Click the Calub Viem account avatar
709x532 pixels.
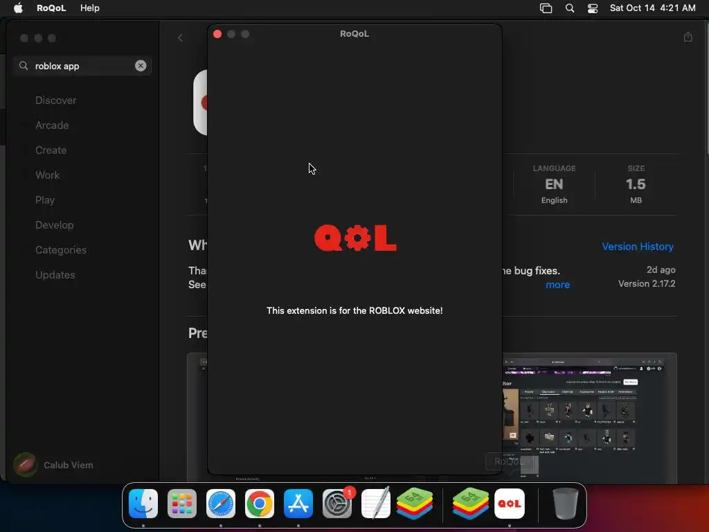pyautogui.click(x=26, y=465)
